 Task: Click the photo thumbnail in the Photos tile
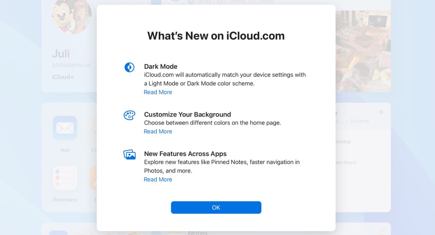tap(363, 51)
